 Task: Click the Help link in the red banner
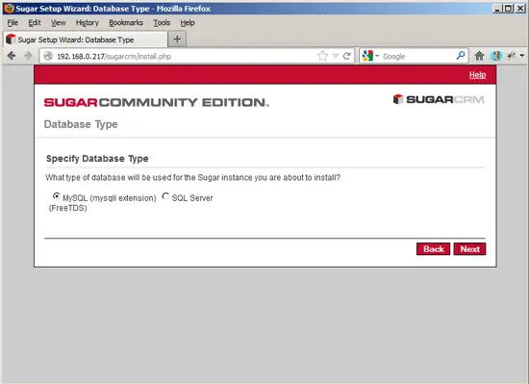(x=477, y=75)
